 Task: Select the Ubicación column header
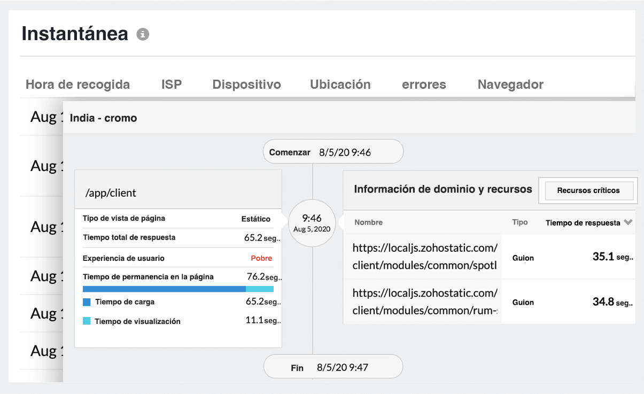tap(340, 84)
